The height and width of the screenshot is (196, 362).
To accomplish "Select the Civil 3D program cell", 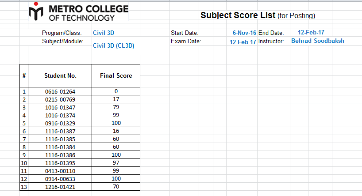I will [104, 33].
